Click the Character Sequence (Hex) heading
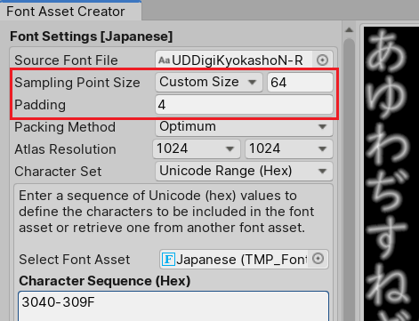419x321 pixels. (x=105, y=281)
